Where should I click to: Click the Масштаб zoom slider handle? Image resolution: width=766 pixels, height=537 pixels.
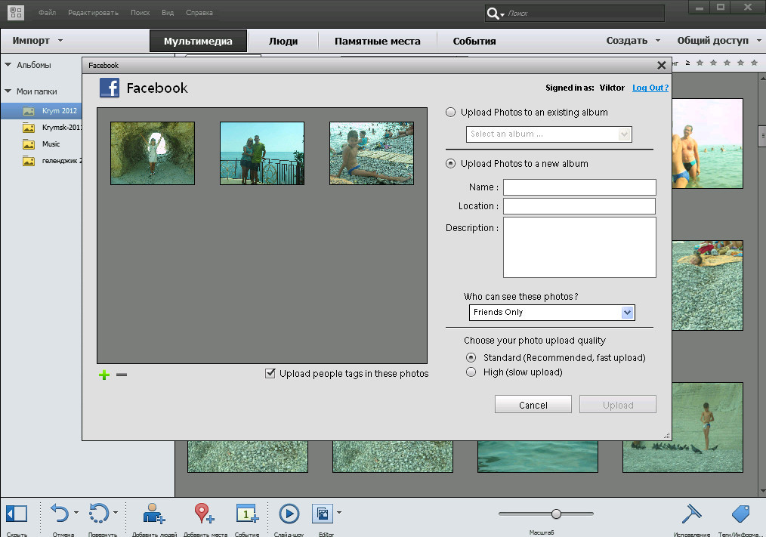556,514
